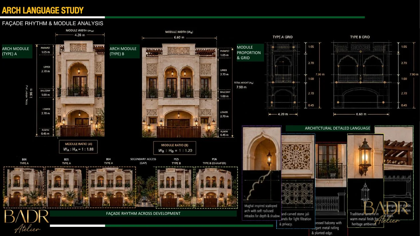Click the stone jali light filtration caption
The image size is (420, 236).
(x=296, y=219)
